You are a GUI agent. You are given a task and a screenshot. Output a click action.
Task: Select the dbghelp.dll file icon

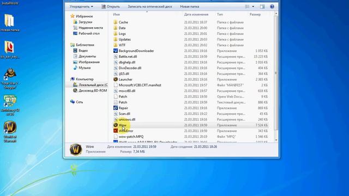click(x=115, y=62)
